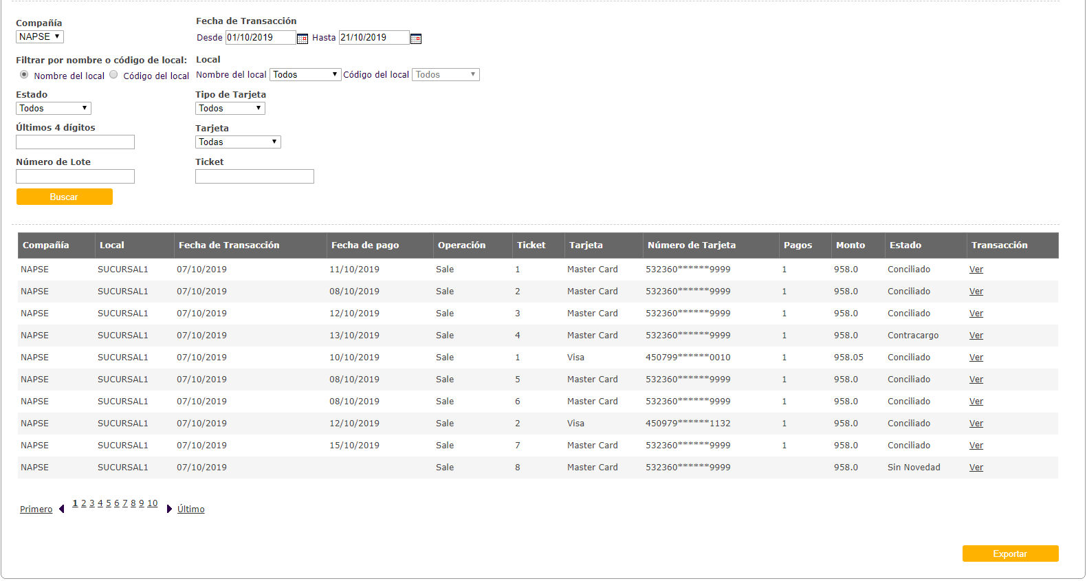1087x581 pixels.
Task: Go to Primero page link
Action: 36,509
